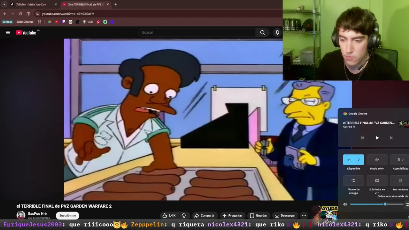
Task: Adjust the system volume slider
Action: [377, 204]
